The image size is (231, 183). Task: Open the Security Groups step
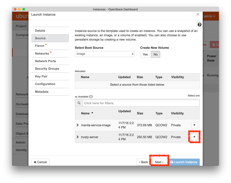50,69
